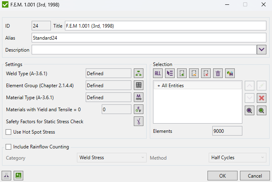The width and height of the screenshot is (272, 182).
Task: Expand the All Entities tree item
Action: point(159,86)
